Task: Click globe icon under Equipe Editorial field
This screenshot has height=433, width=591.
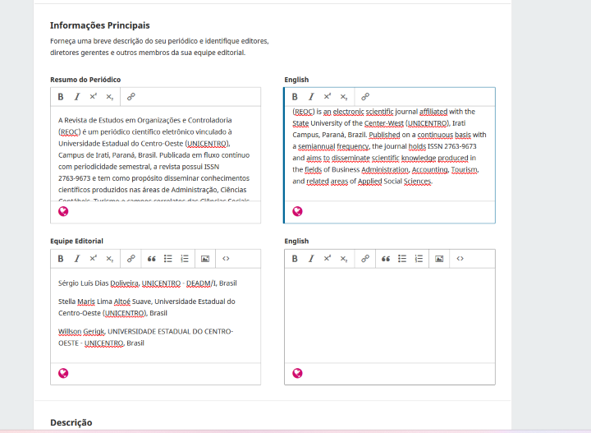Action: click(63, 373)
